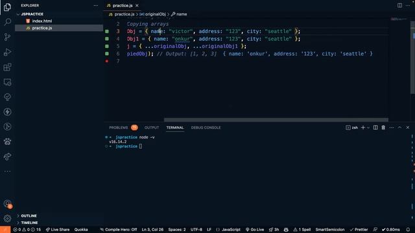Add a new terminal with plus icon
Viewport: 415px width, 233px height.
[363, 128]
